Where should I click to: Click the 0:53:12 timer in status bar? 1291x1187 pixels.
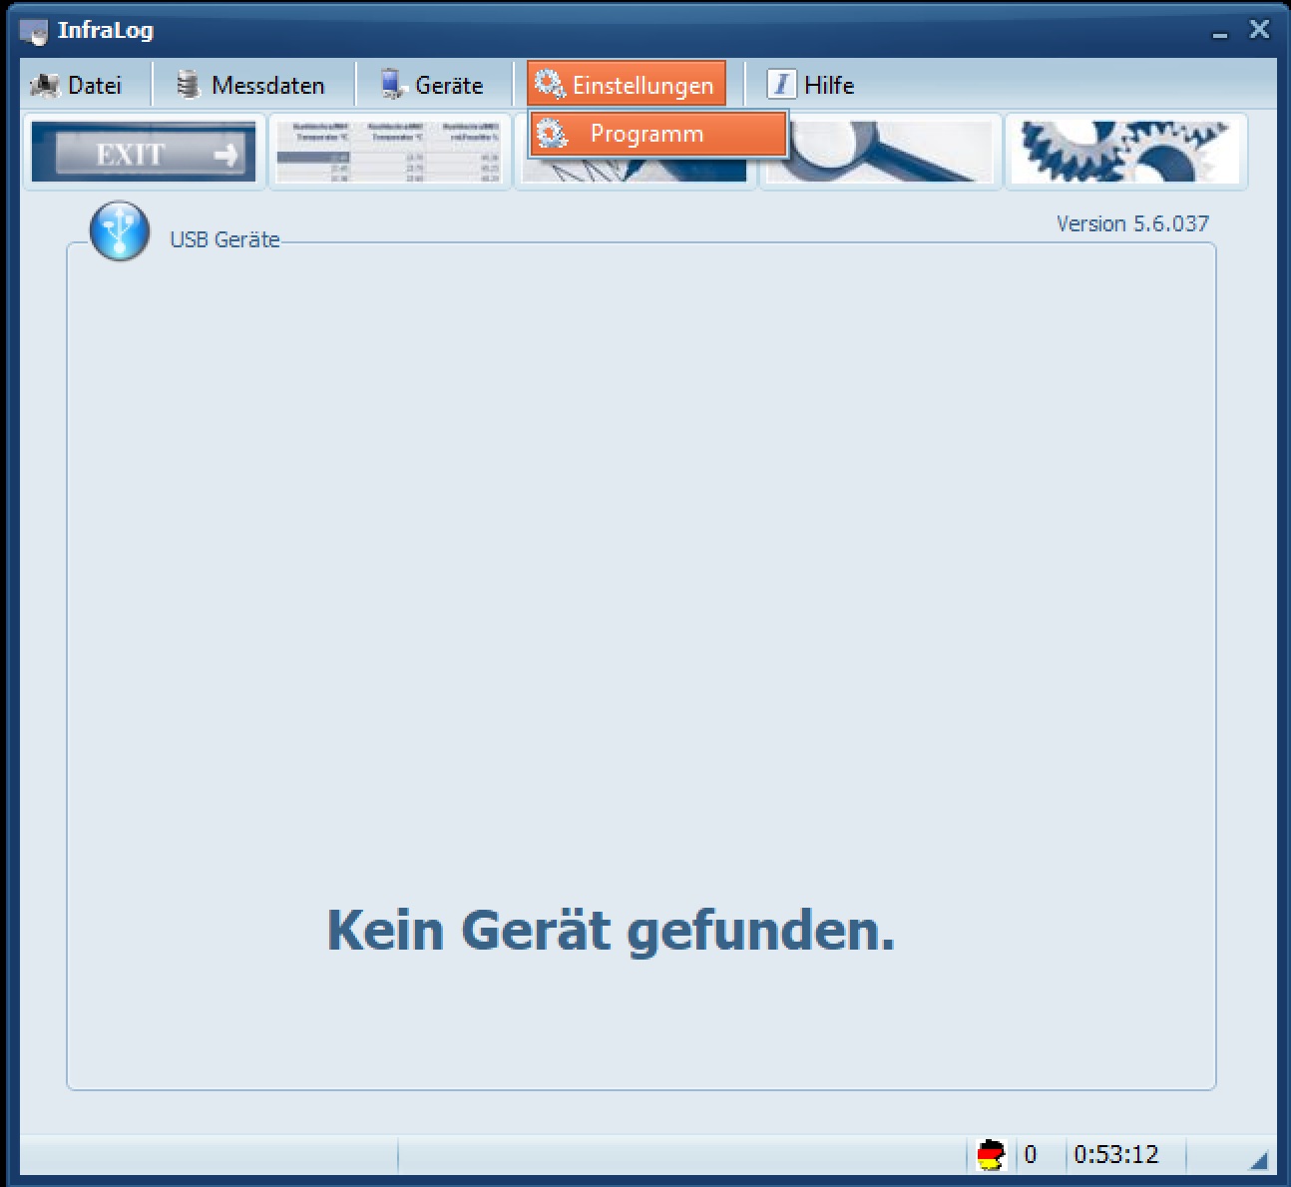[x=1115, y=1155]
